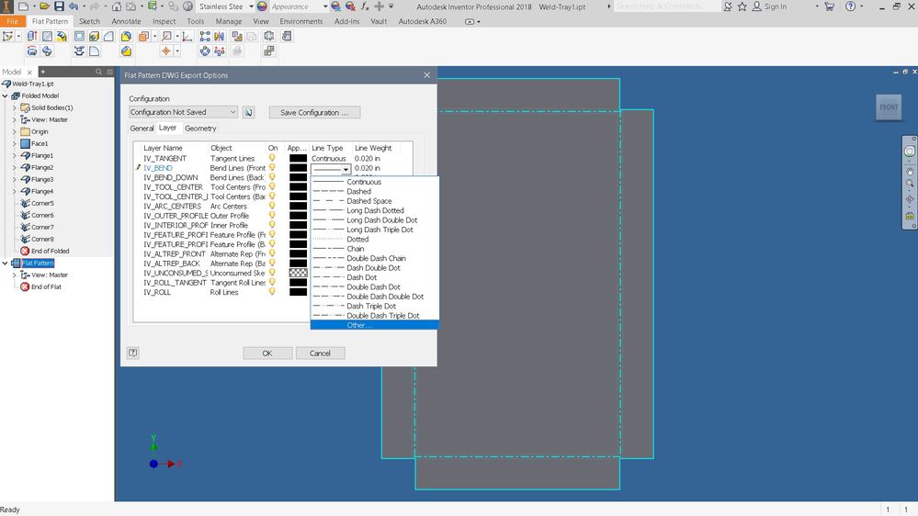Click the appearance color wheel icon
918x516 pixels.
262,6
